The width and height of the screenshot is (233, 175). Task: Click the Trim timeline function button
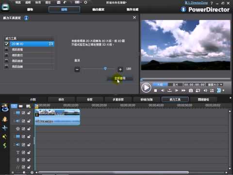(90, 99)
